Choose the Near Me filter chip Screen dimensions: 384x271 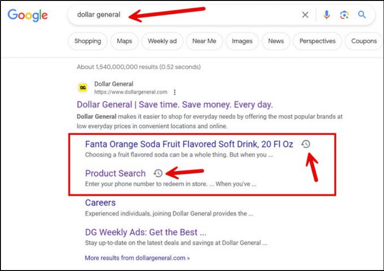[204, 41]
